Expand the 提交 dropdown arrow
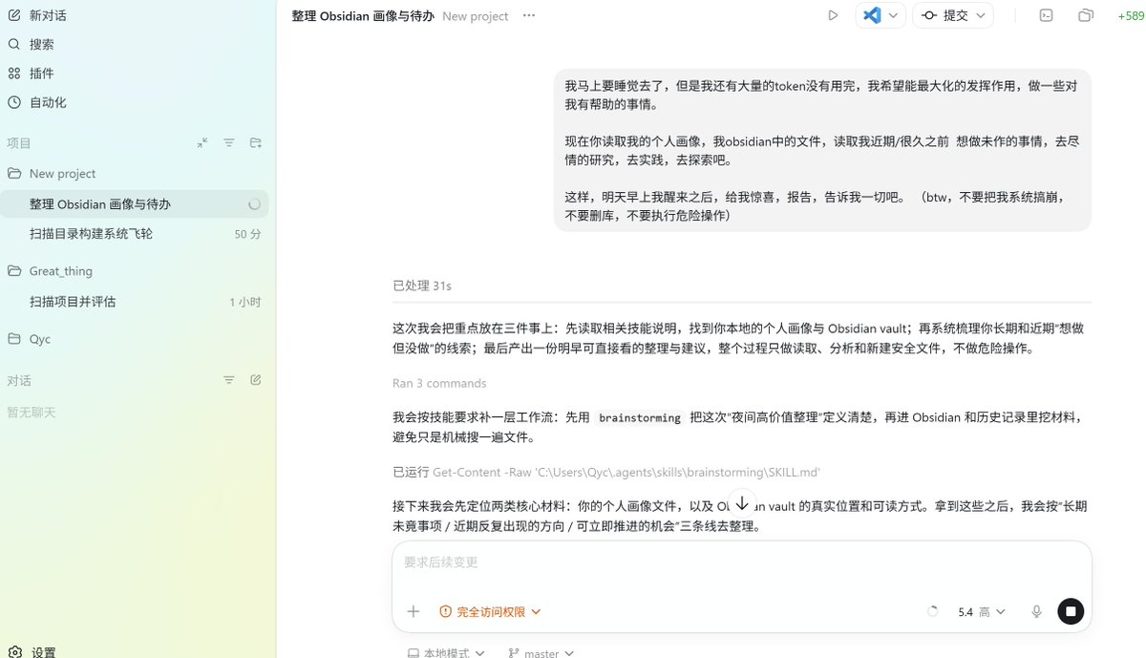The height and width of the screenshot is (658, 1146). [x=981, y=15]
